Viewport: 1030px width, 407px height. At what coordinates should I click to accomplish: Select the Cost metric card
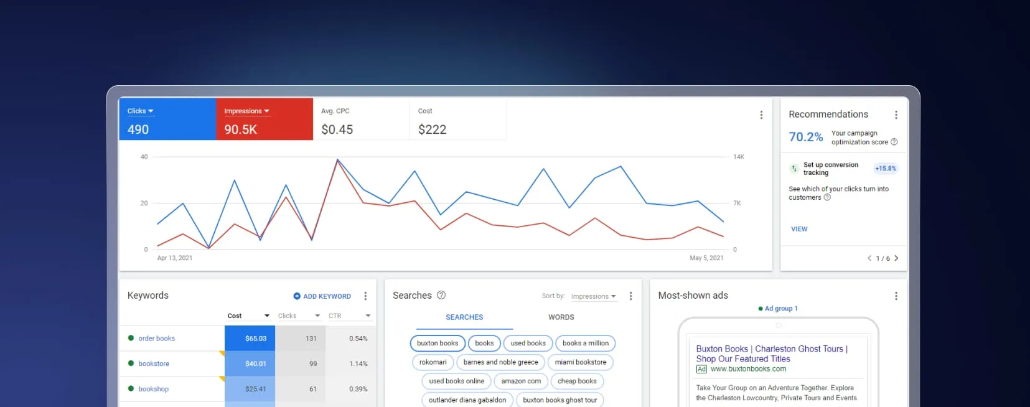coord(458,119)
